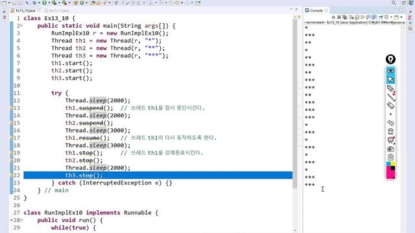Click the Clear Console icon

(351, 17)
